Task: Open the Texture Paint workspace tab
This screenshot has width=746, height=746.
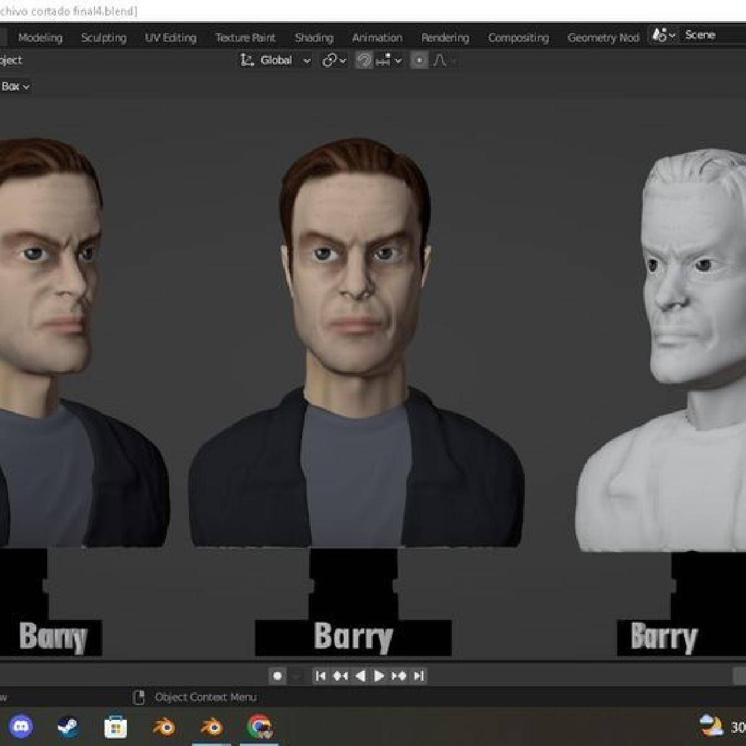Action: click(x=246, y=38)
